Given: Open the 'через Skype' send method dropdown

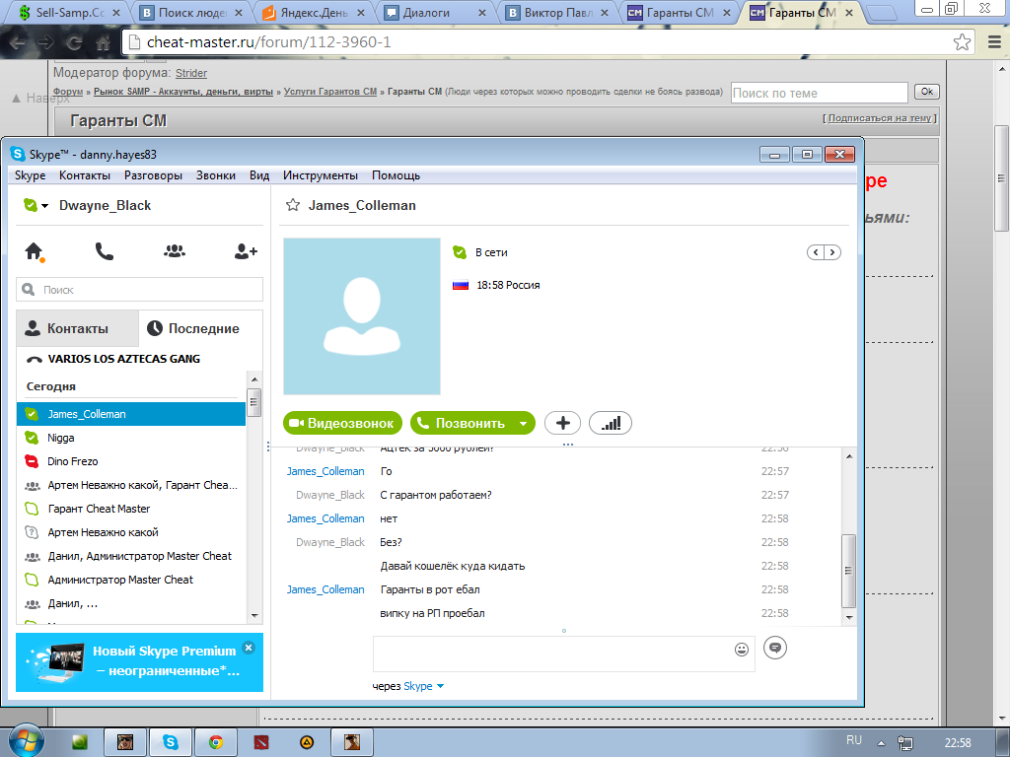Looking at the screenshot, I should tap(441, 686).
